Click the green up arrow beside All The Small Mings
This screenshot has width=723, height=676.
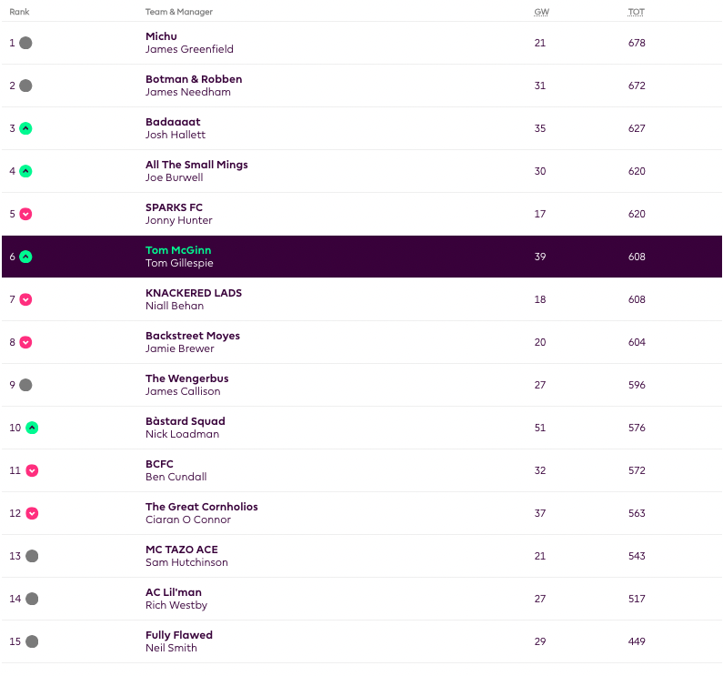coord(25,171)
